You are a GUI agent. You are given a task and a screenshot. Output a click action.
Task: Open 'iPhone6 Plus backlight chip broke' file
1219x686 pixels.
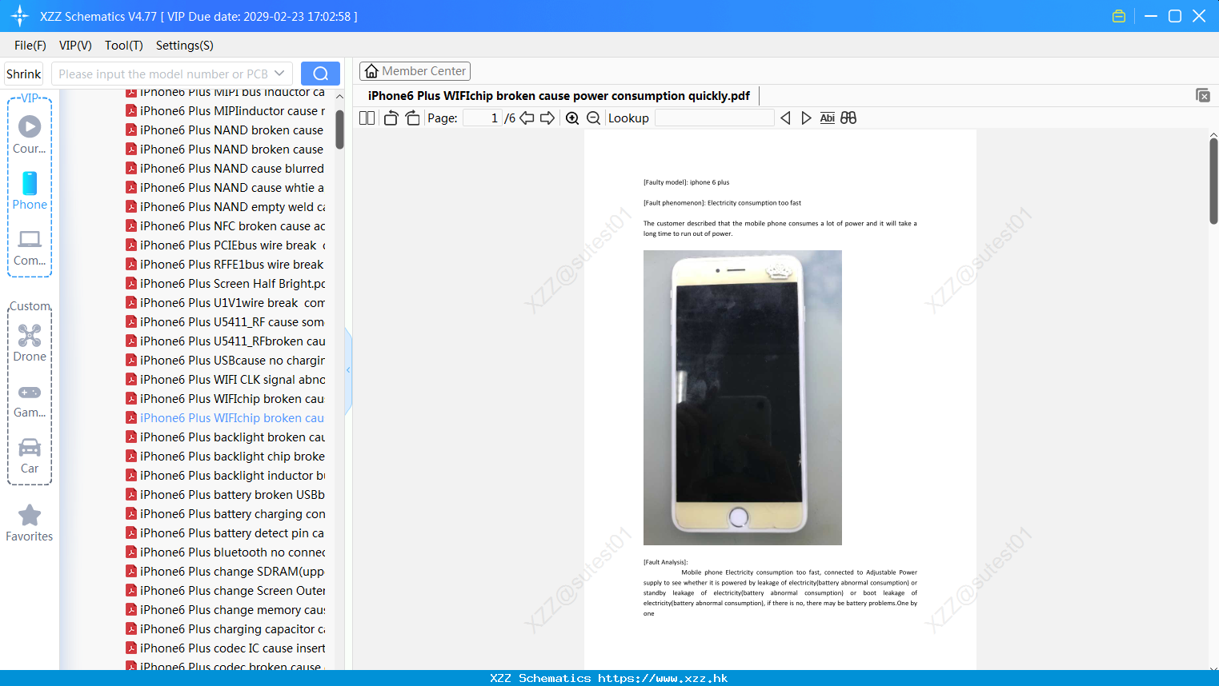[x=225, y=457]
